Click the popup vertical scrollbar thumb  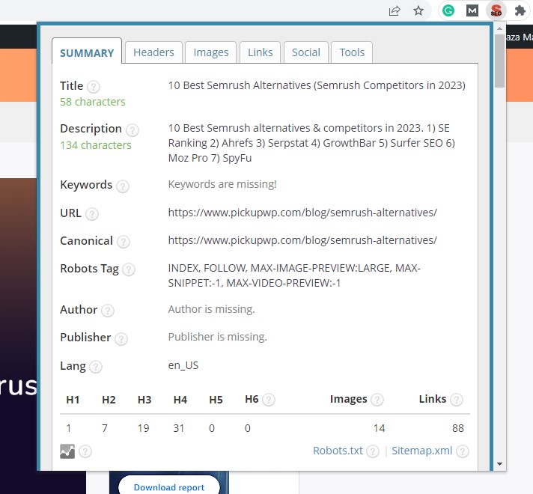499,61
